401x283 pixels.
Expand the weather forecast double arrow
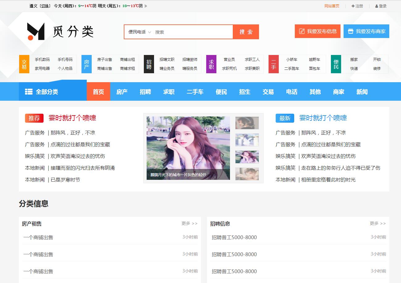pyautogui.click(x=146, y=6)
